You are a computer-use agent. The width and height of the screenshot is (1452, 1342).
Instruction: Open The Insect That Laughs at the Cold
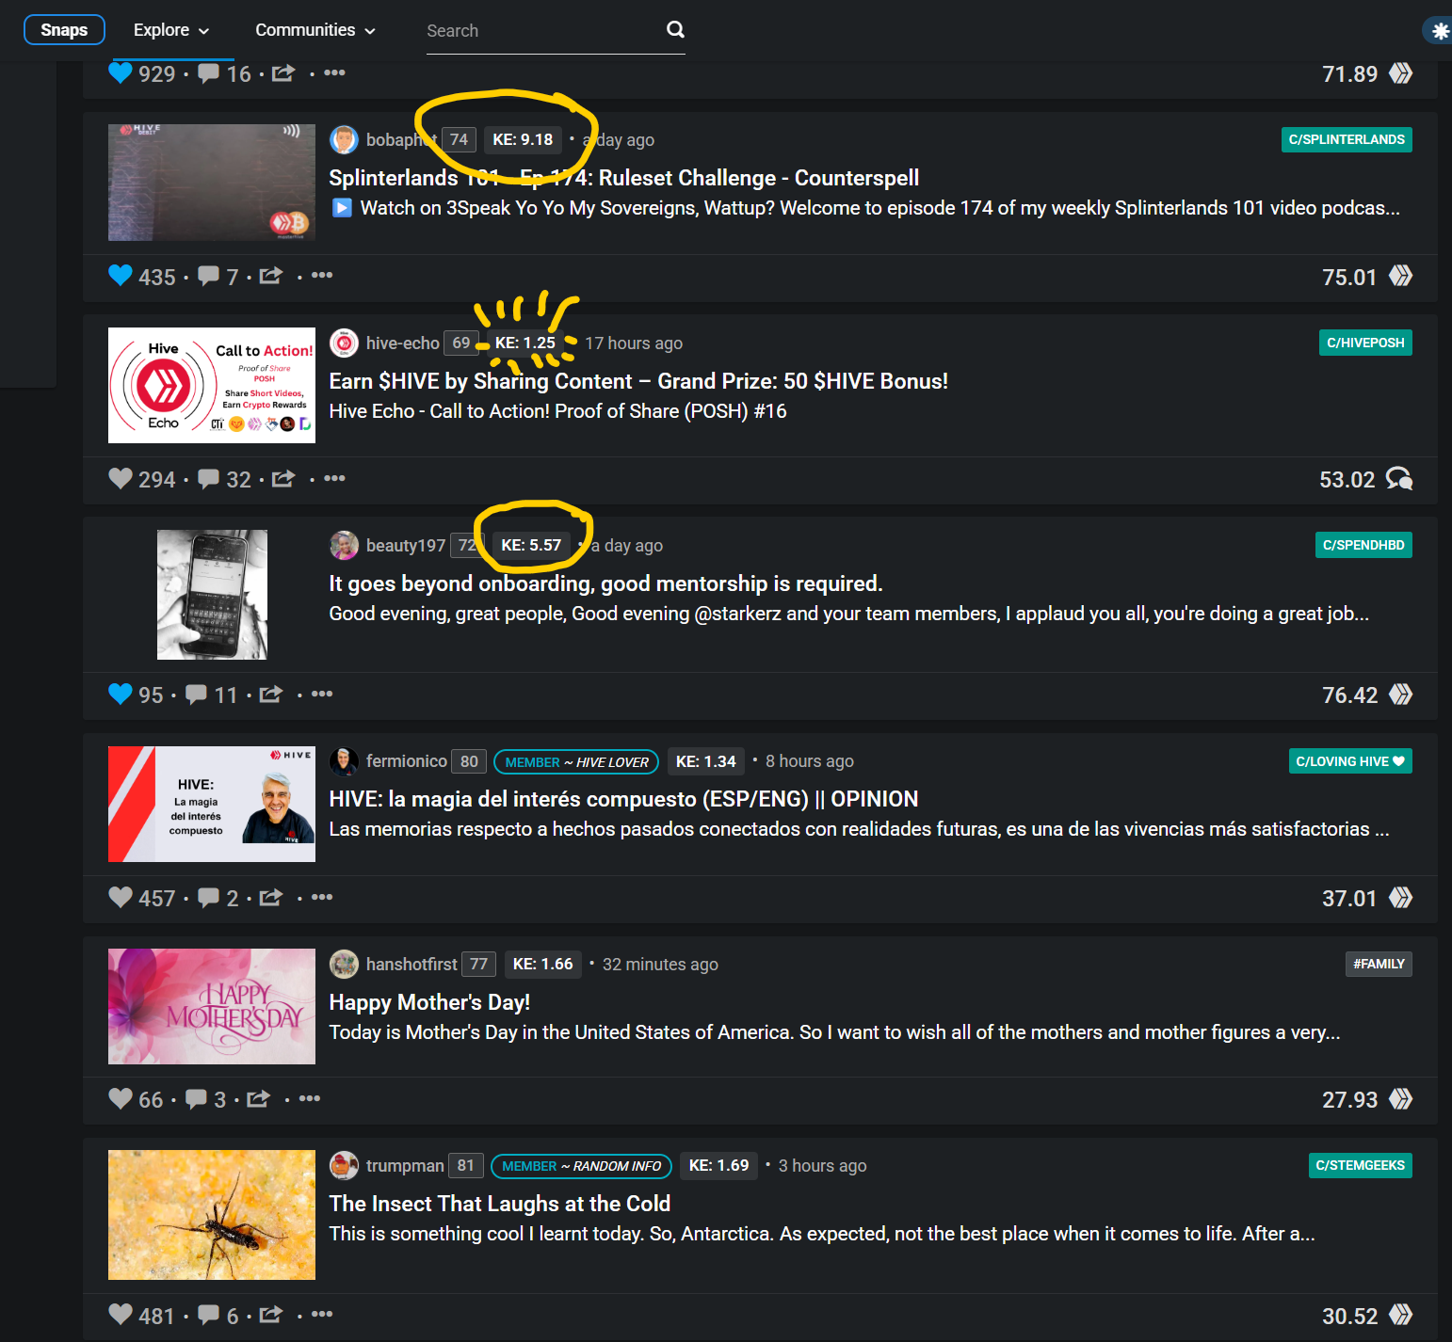pyautogui.click(x=499, y=1204)
